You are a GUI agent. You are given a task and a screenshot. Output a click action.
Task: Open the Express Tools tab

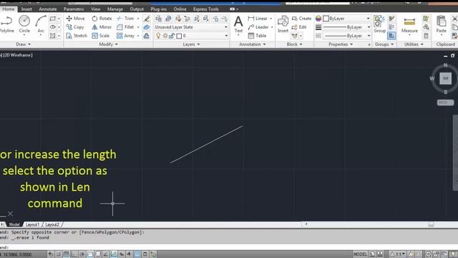point(205,9)
